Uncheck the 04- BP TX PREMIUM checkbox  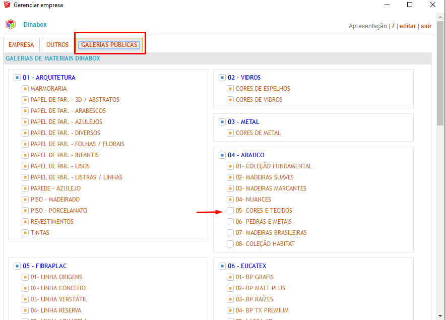(230, 310)
